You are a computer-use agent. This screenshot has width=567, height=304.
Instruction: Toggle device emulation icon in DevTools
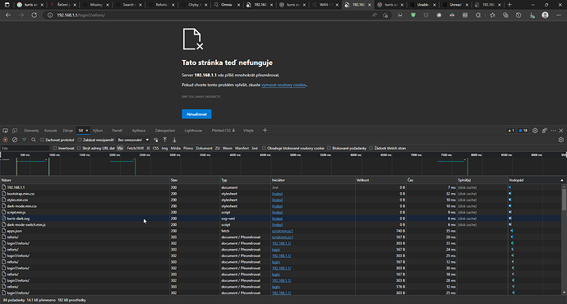pos(15,131)
